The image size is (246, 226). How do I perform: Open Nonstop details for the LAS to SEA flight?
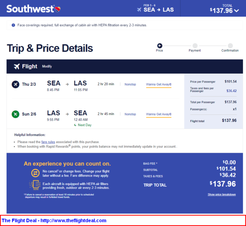click(x=130, y=114)
